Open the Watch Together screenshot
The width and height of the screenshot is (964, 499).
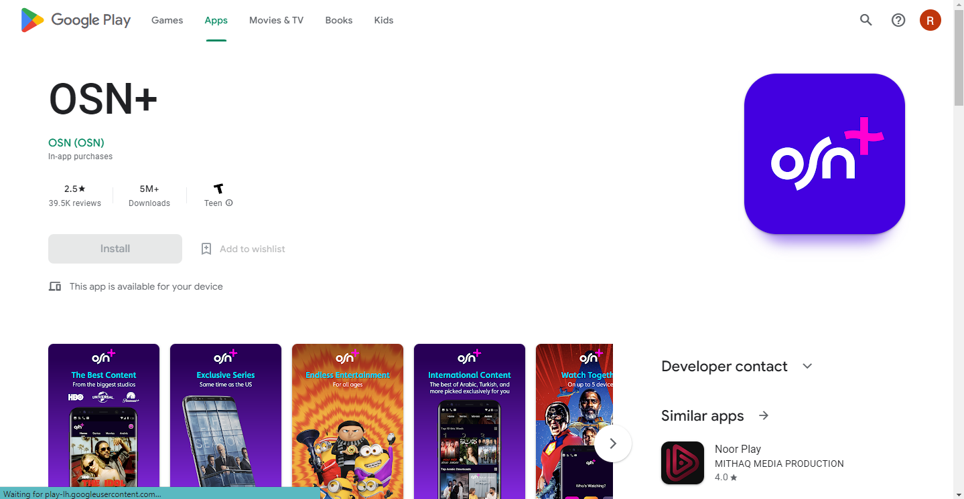[574, 421]
